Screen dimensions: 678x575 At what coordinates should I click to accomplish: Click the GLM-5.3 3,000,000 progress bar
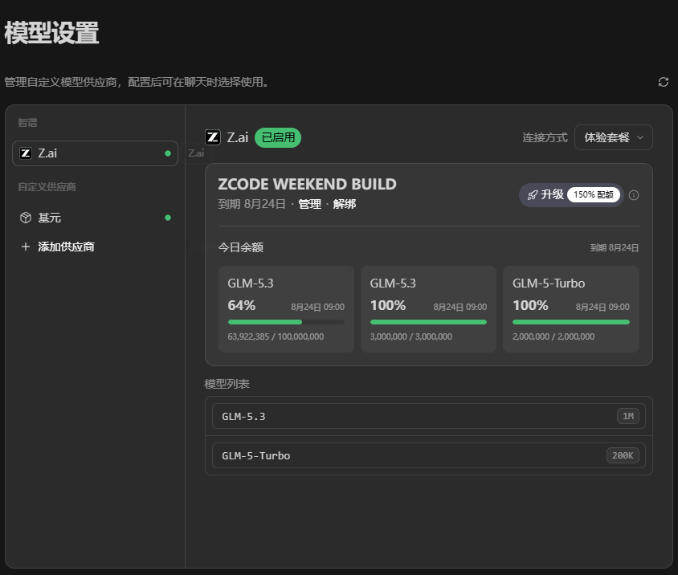pyautogui.click(x=428, y=322)
